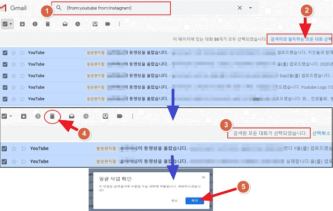
Task: Click the Gmail logo
Action: 14,8
